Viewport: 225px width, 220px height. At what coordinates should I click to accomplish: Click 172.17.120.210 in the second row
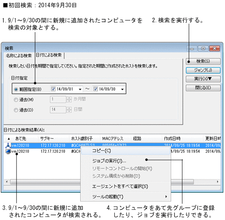tap(53, 151)
